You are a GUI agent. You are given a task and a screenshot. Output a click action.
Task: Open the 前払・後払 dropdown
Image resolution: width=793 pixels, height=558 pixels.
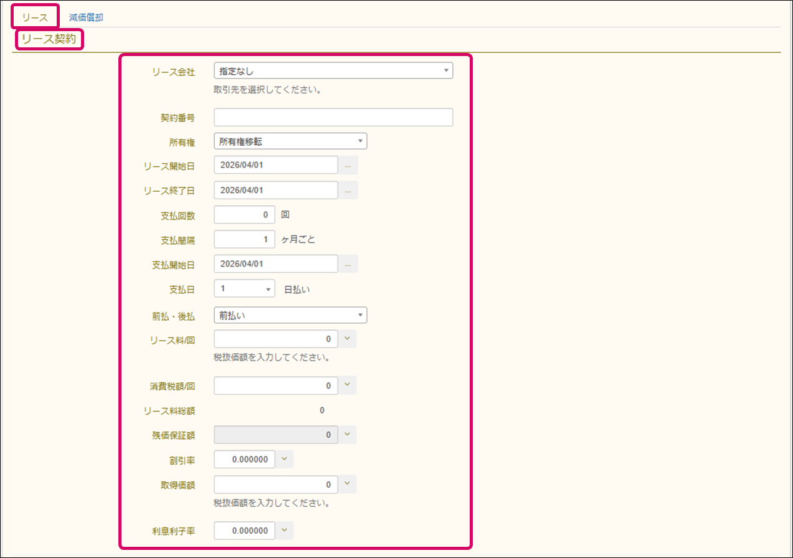(x=290, y=315)
